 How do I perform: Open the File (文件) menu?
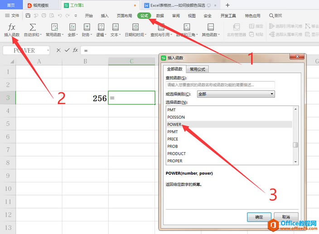[x=12, y=16]
